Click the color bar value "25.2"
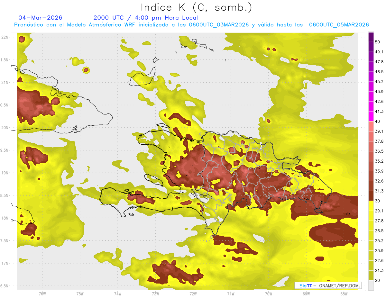 (x=379, y=241)
